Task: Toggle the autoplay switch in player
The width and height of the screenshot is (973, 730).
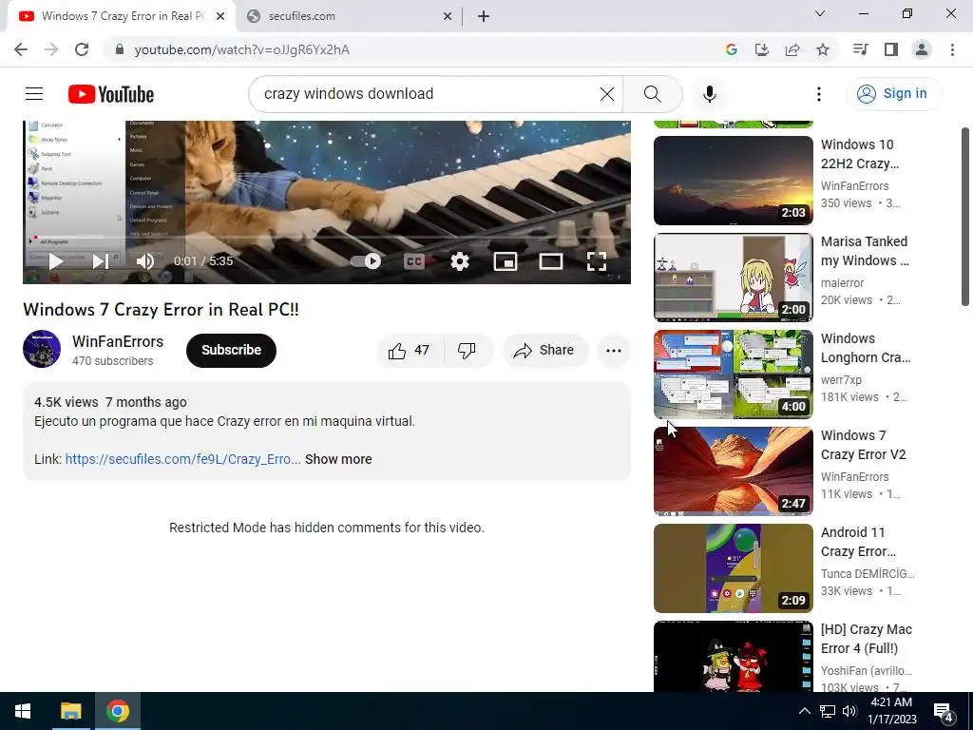Action: (x=366, y=261)
